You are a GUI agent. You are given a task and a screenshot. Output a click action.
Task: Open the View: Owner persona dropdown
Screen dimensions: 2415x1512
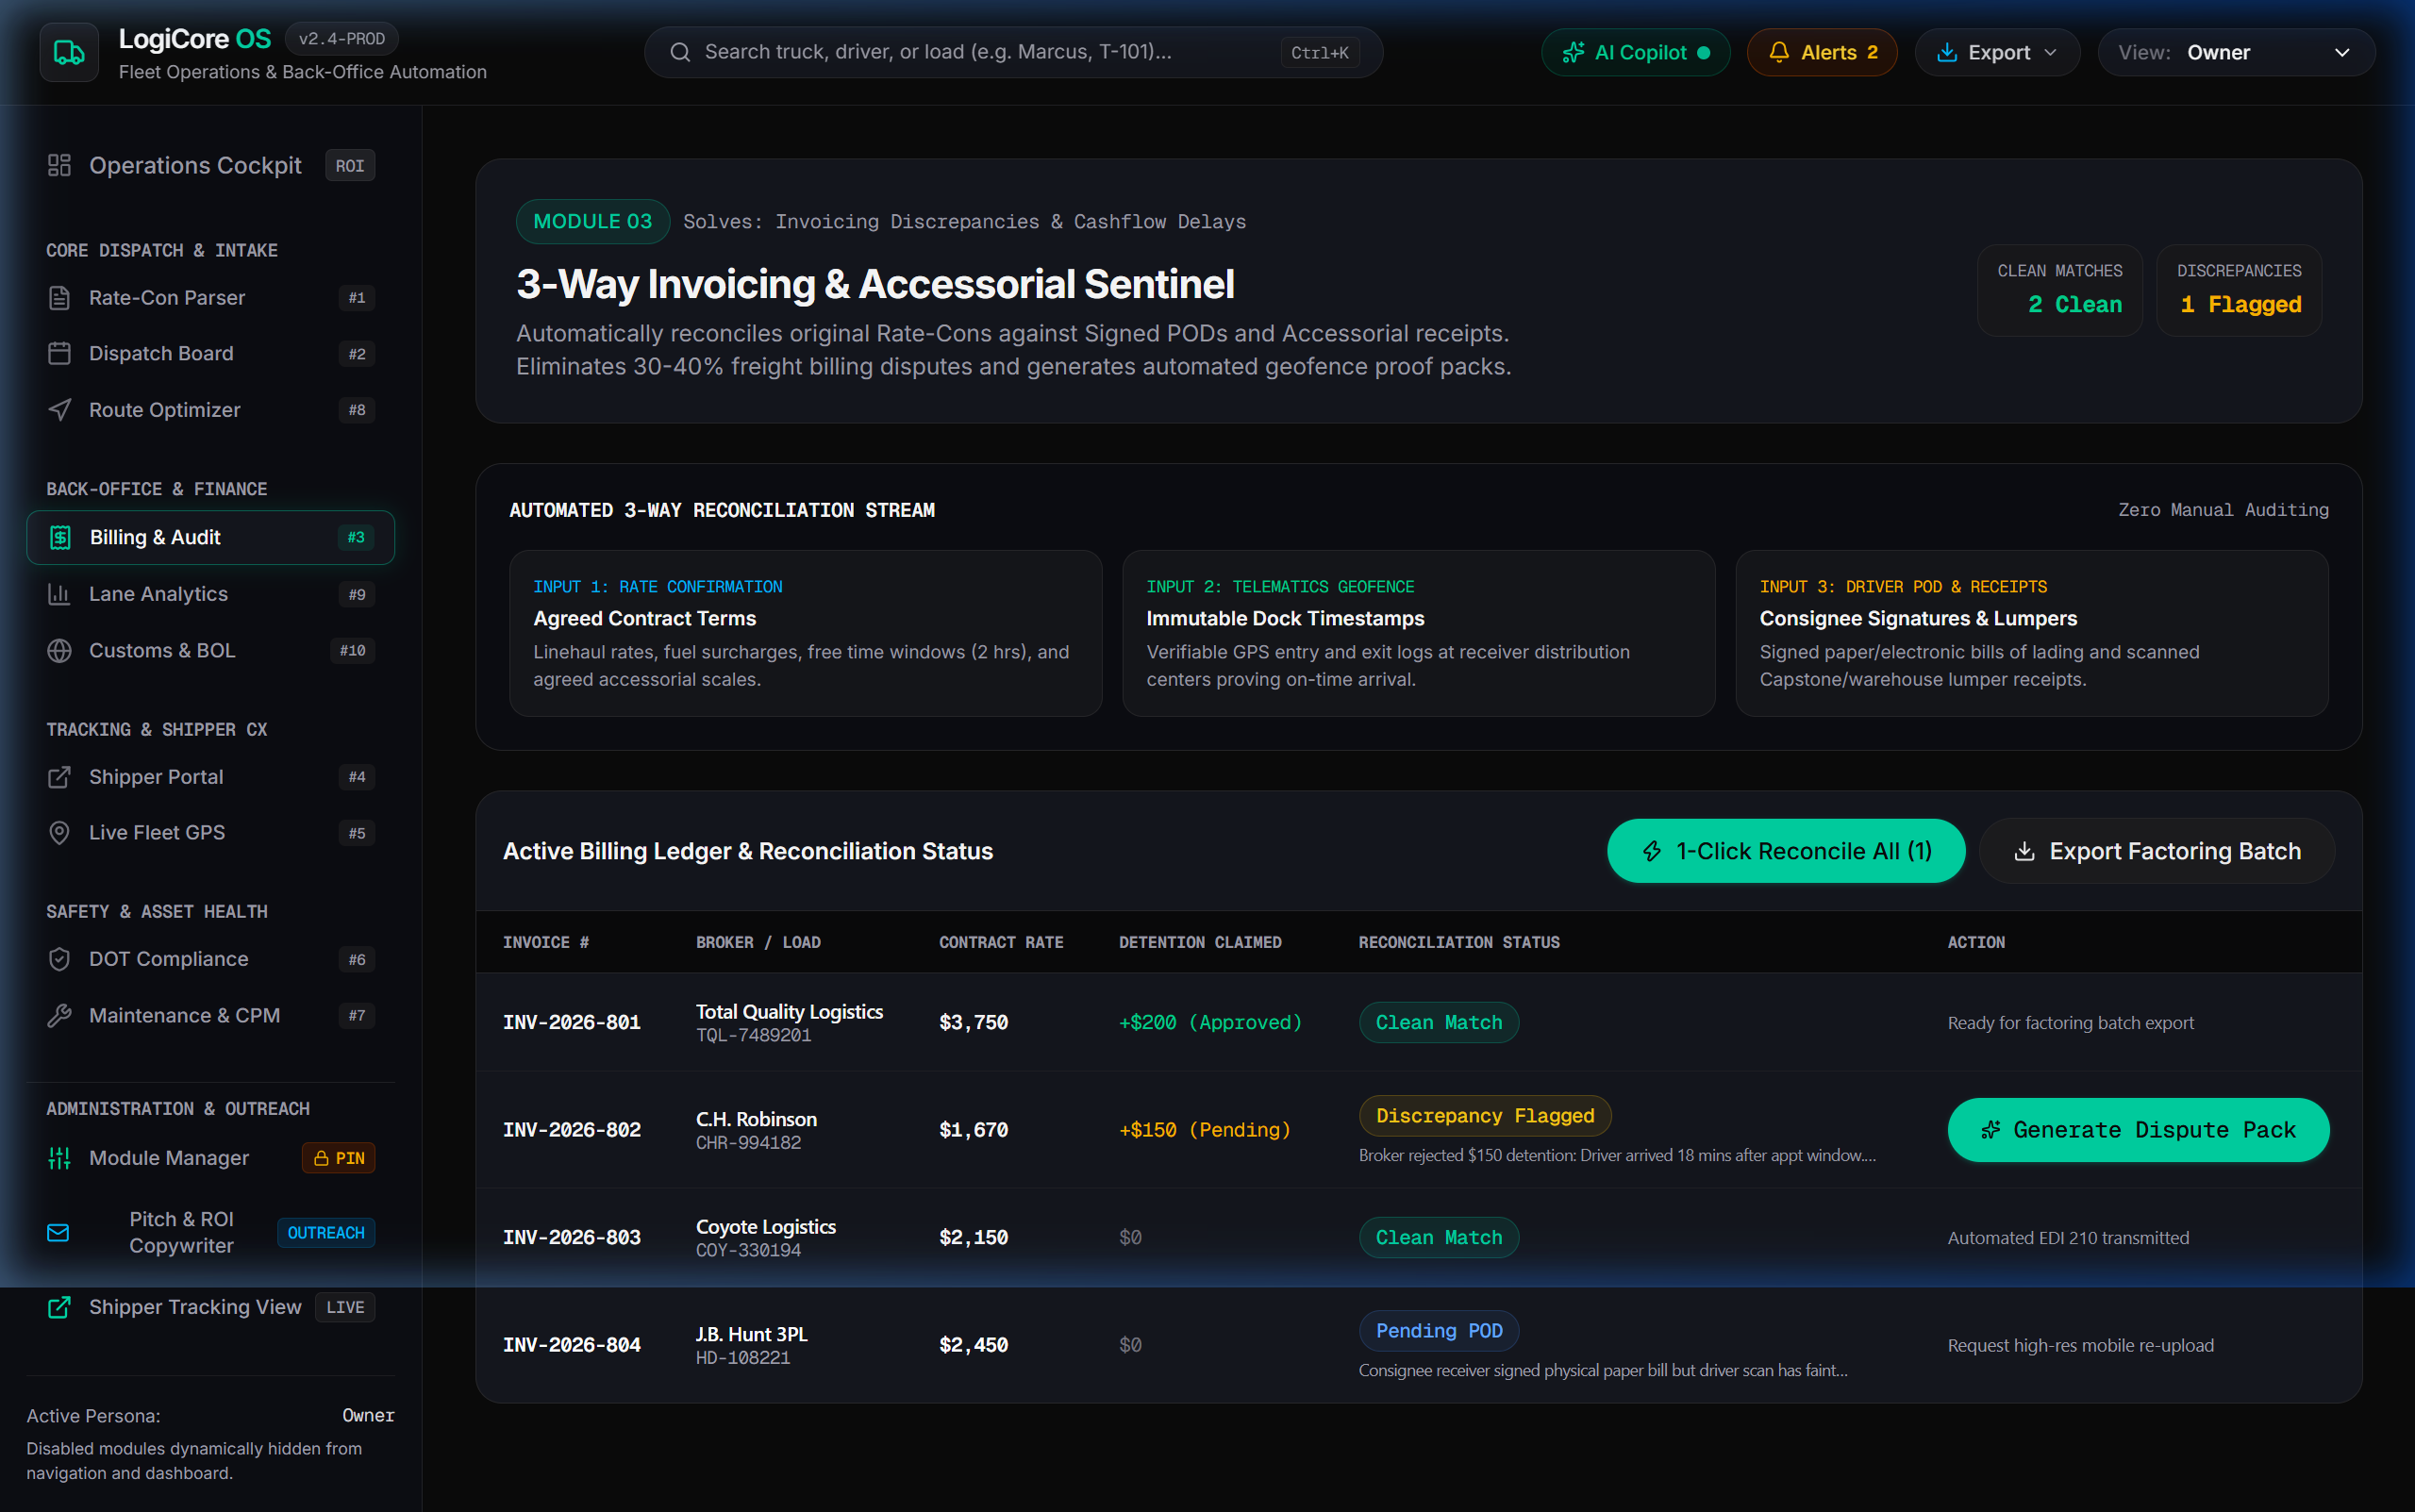tap(2236, 52)
